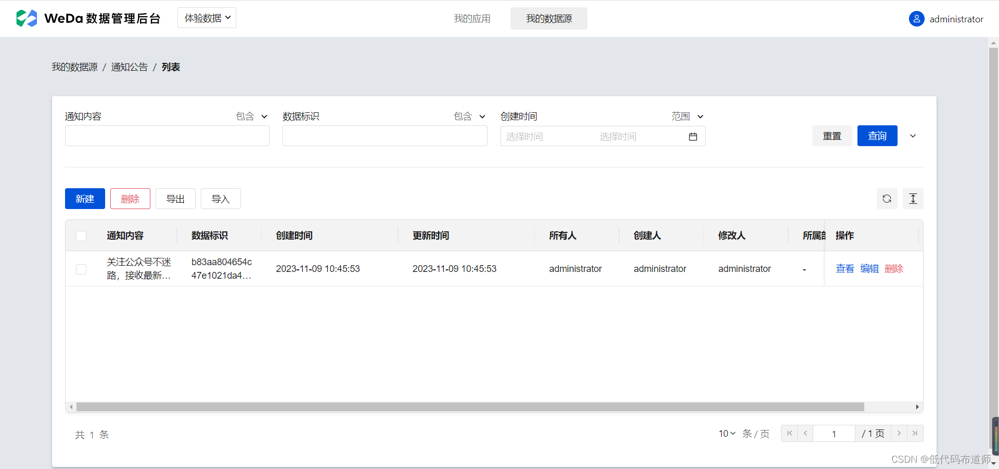The width and height of the screenshot is (999, 469).
Task: Go to previous page arrow
Action: point(805,433)
